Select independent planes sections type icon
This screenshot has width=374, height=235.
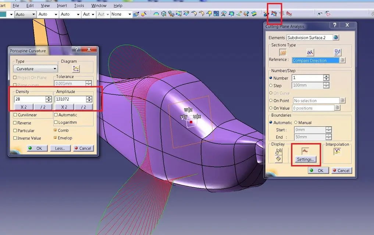pyautogui.click(x=338, y=53)
